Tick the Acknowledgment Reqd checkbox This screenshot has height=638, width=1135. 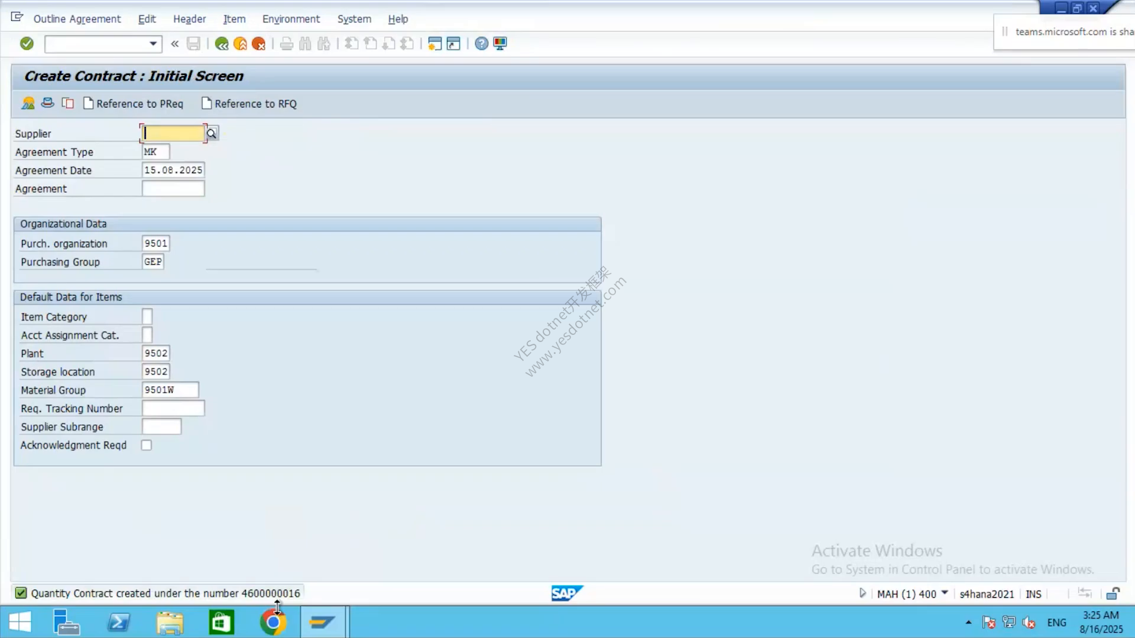(x=147, y=445)
